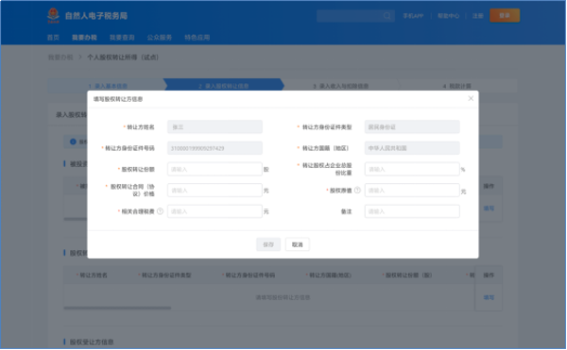This screenshot has height=350, width=567.
Task: Click the 转让方身份证件类型 field
Action: click(412, 127)
